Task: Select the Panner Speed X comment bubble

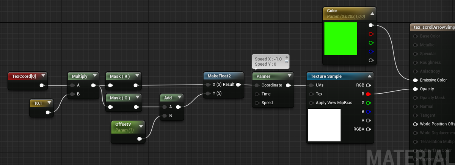Action: coord(271,62)
